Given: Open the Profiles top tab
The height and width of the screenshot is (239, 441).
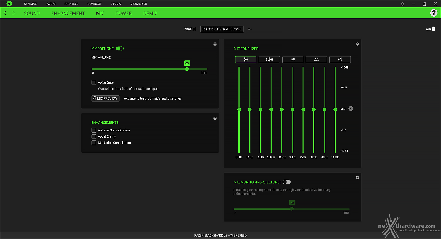Looking at the screenshot, I should tap(72, 4).
